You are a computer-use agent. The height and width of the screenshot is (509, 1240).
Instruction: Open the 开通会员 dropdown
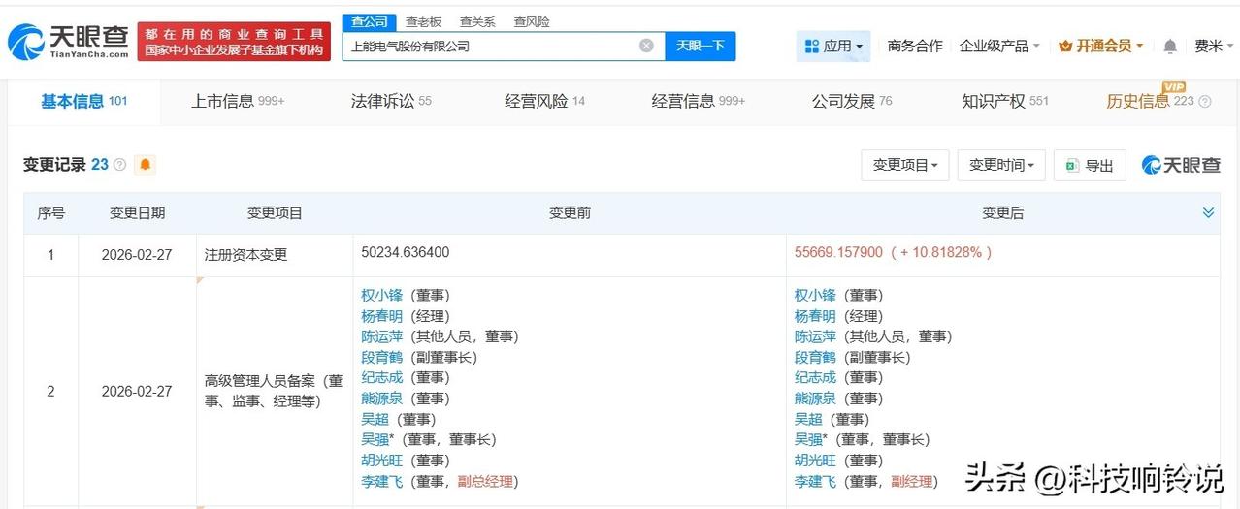click(x=1101, y=46)
